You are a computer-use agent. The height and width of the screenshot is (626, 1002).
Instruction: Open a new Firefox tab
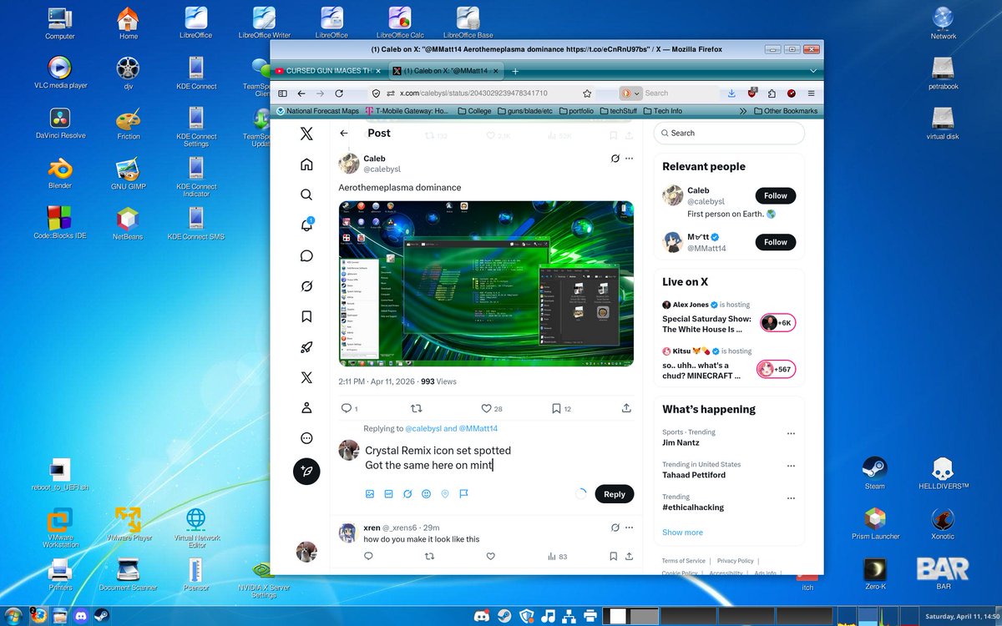coord(515,72)
